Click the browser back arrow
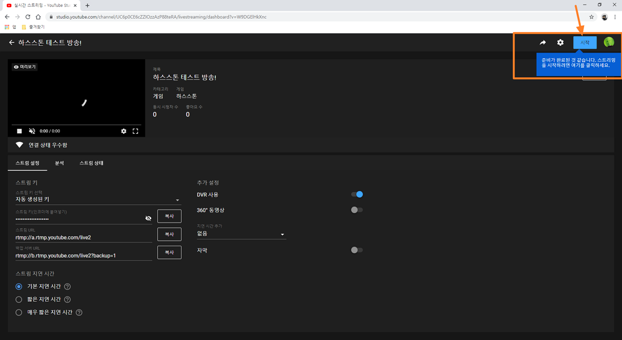Viewport: 622px width, 340px height. click(7, 16)
